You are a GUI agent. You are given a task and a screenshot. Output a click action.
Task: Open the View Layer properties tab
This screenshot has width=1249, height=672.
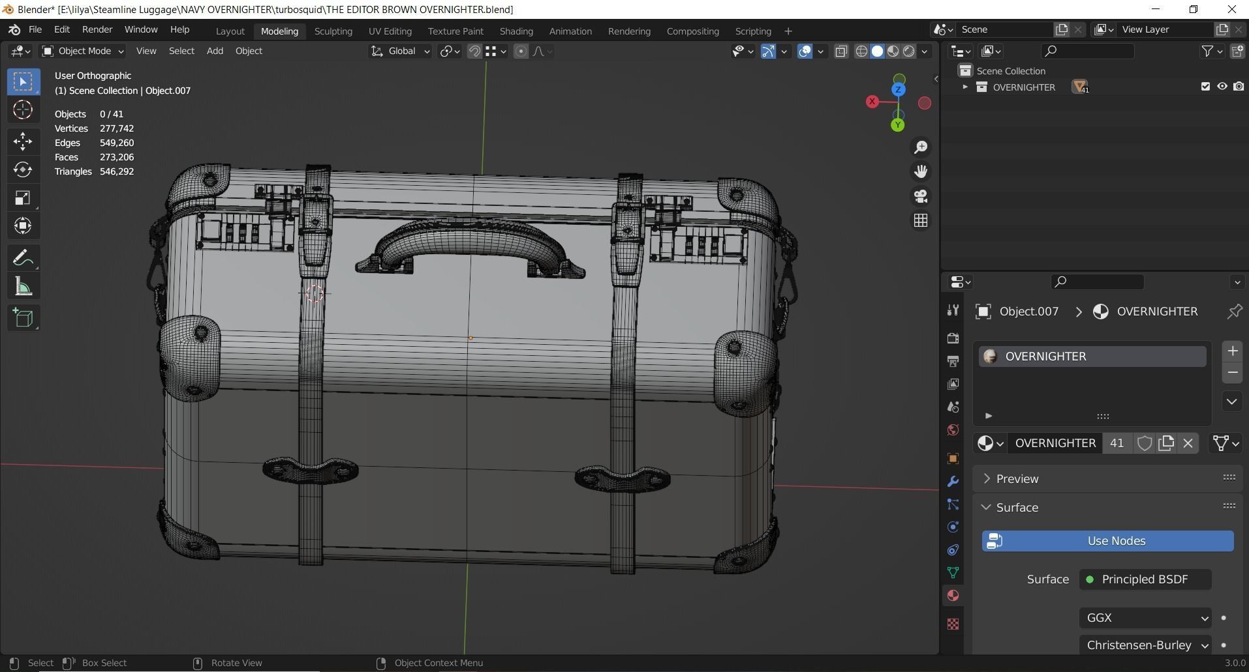[953, 384]
